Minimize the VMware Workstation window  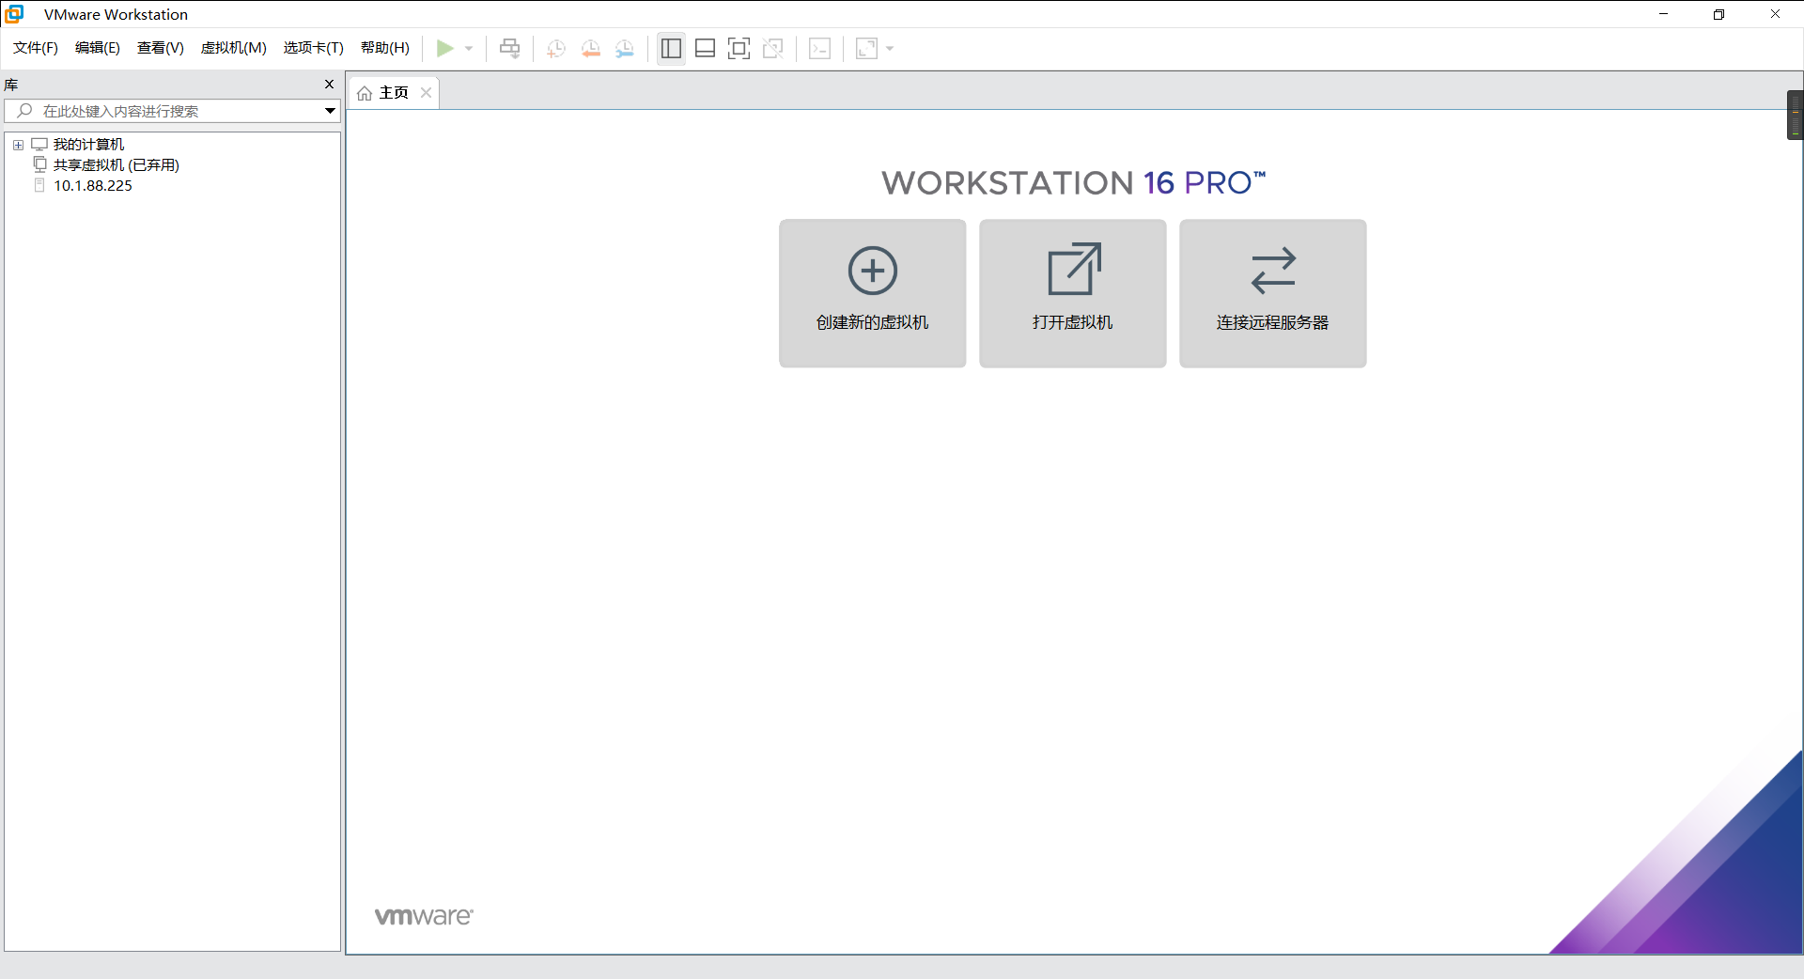coord(1663,14)
